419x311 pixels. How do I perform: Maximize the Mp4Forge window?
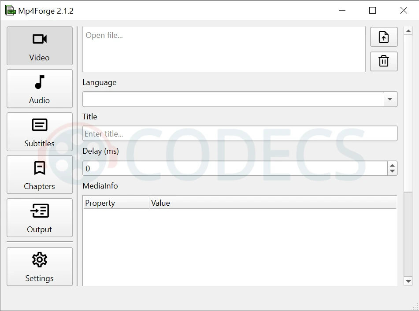tap(372, 11)
